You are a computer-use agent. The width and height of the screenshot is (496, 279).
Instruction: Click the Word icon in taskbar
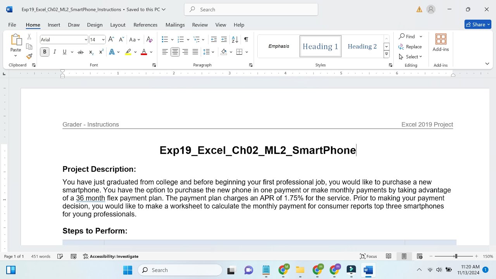tap(368, 270)
